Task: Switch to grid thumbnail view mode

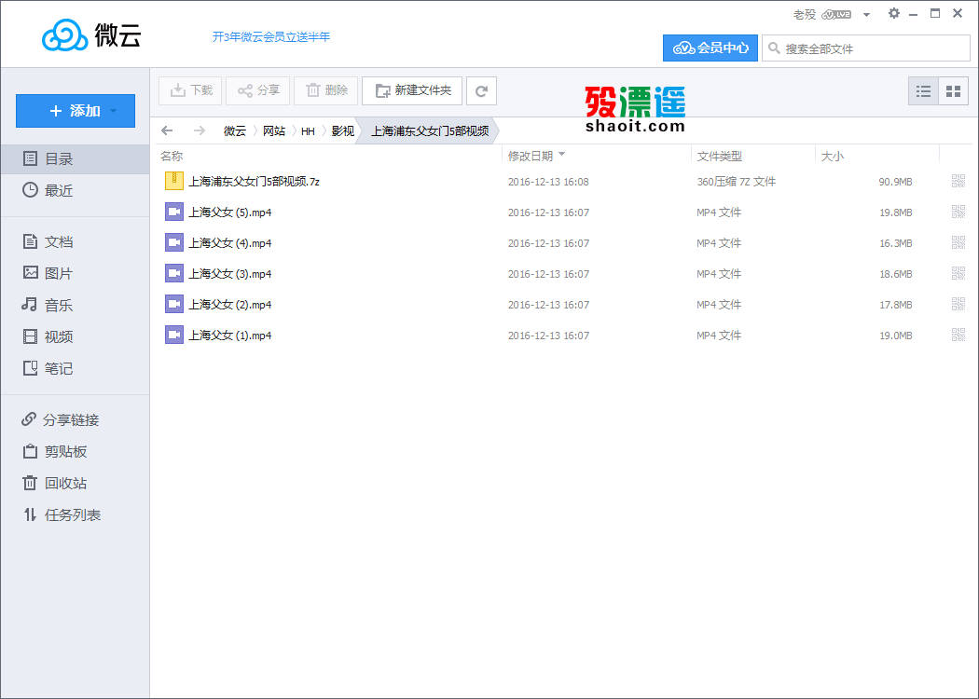Action: pyautogui.click(x=954, y=91)
